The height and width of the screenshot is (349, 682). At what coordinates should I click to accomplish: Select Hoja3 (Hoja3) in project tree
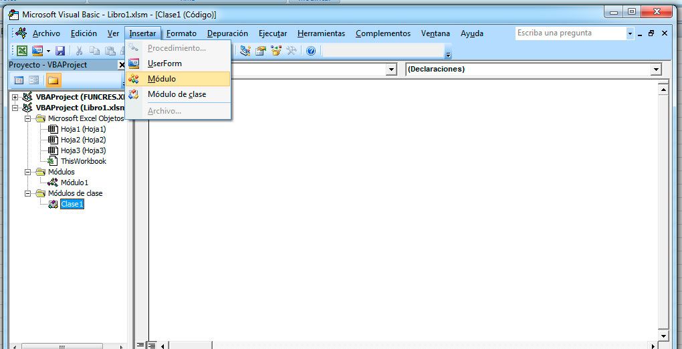click(x=83, y=150)
